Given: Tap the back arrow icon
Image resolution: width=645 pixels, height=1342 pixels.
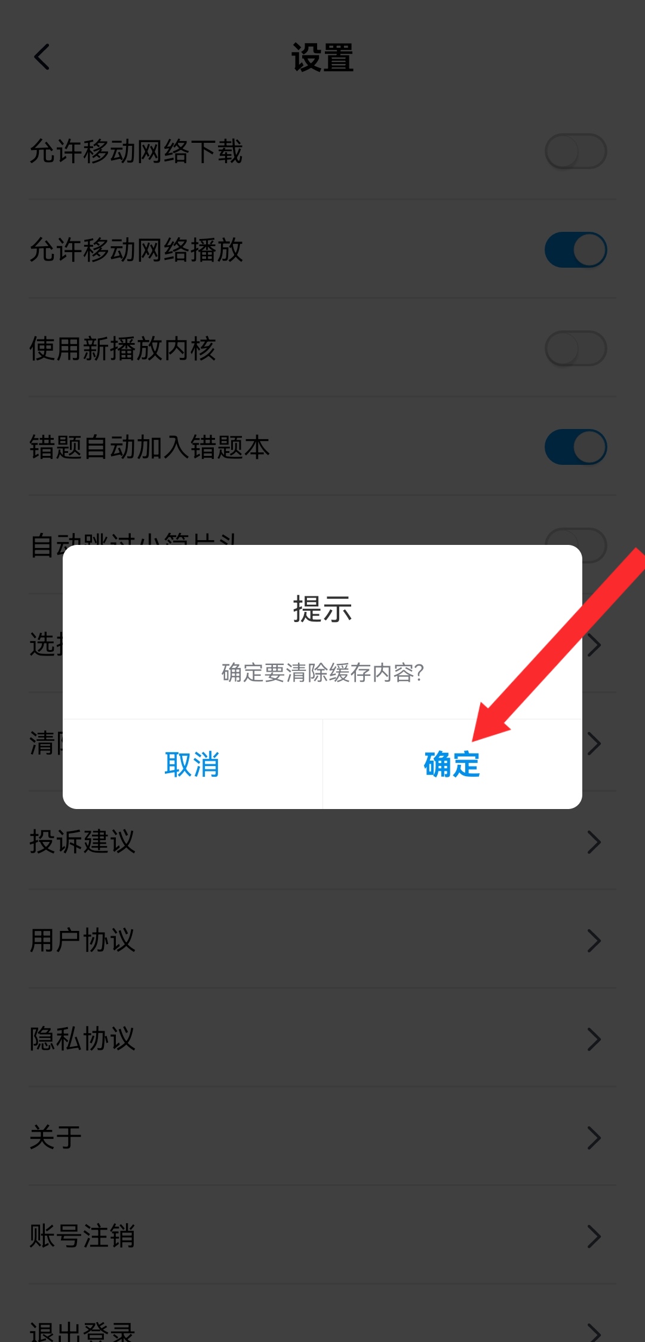Looking at the screenshot, I should tap(42, 57).
